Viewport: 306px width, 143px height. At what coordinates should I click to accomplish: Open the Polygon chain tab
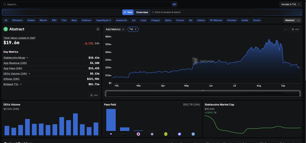(156, 20)
